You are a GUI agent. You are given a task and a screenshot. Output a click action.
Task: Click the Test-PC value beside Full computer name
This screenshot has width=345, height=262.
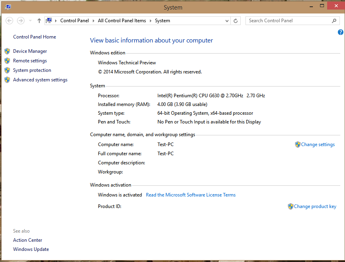165,154
